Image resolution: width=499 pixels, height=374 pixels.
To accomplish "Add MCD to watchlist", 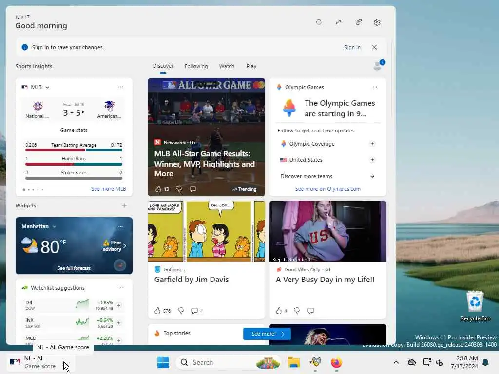I will click(119, 340).
